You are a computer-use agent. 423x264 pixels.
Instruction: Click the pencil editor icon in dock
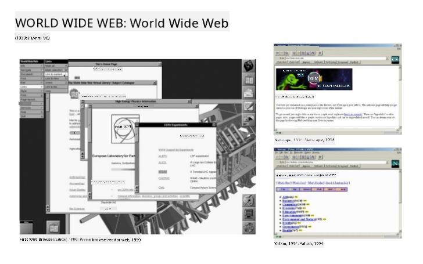pos(249,107)
